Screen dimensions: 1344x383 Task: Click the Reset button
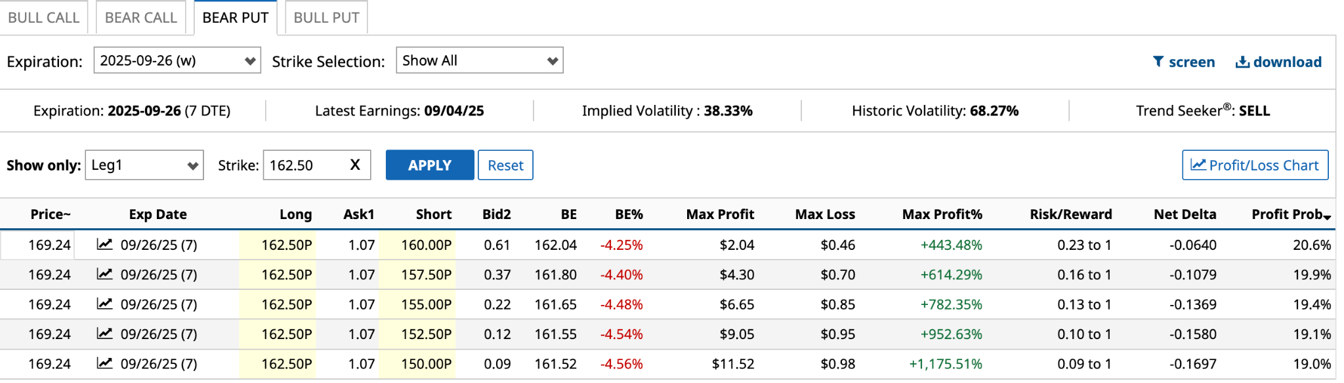[x=505, y=165]
